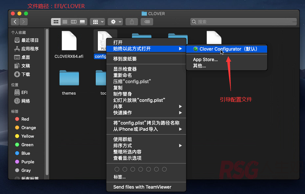
Task: Open 应用程序 in the sidebar
Action: pos(27,49)
